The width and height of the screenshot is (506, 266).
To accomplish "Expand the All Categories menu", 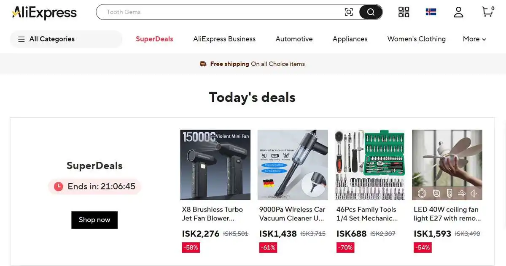I will pos(66,39).
